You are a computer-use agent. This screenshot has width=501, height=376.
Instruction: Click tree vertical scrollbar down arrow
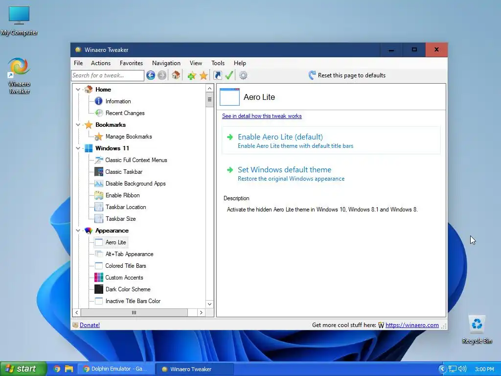click(x=209, y=304)
